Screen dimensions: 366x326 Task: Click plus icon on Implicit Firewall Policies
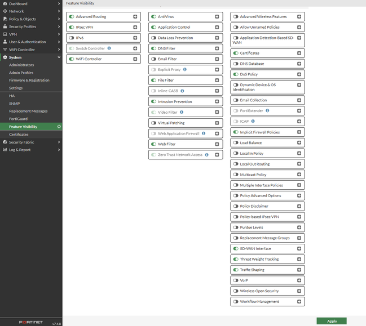click(x=299, y=132)
